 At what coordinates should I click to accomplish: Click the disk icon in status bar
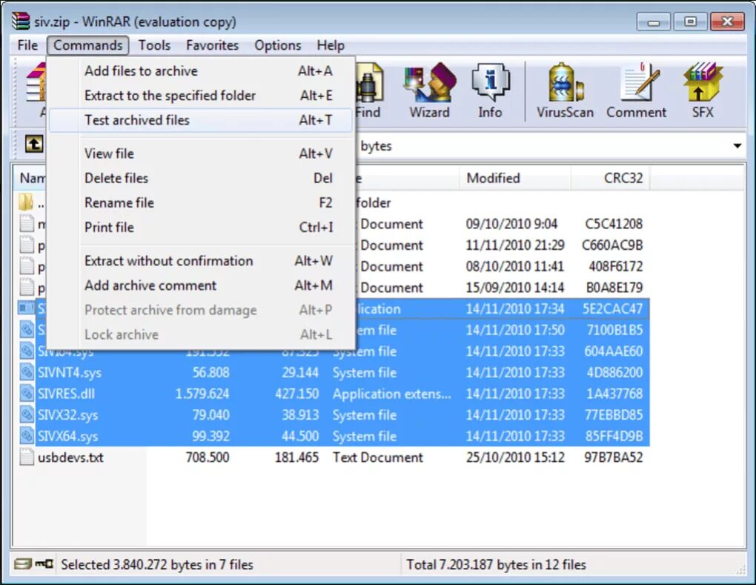coord(22,564)
